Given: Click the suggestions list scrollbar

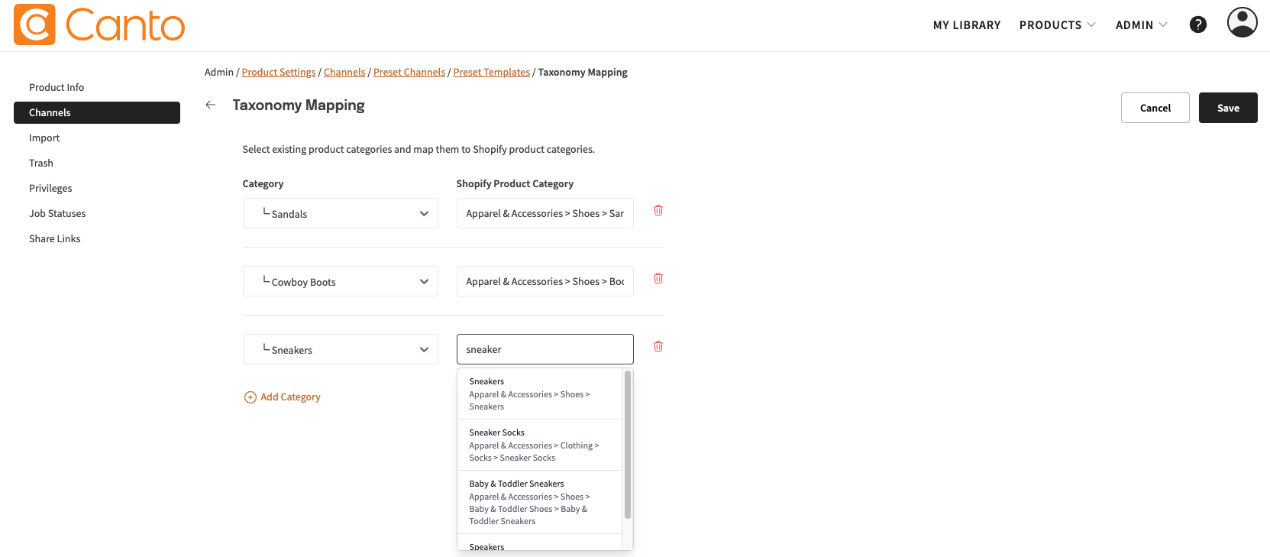Looking at the screenshot, I should 628,445.
